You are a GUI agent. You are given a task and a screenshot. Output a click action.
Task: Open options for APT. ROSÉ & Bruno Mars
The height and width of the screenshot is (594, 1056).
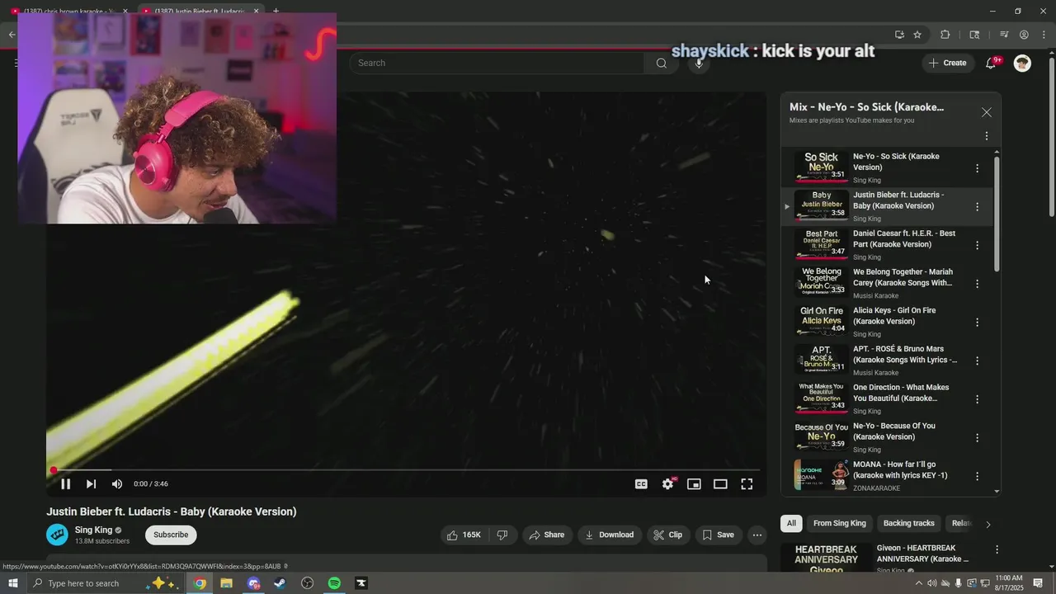coord(978,361)
